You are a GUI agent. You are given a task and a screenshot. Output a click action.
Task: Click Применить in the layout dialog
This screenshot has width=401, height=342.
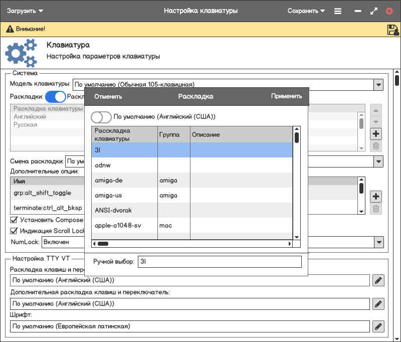287,97
